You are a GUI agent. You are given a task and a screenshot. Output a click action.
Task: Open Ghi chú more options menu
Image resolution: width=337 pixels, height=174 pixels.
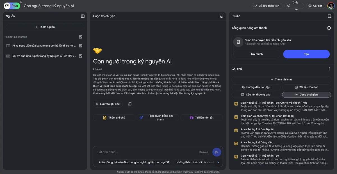330,69
